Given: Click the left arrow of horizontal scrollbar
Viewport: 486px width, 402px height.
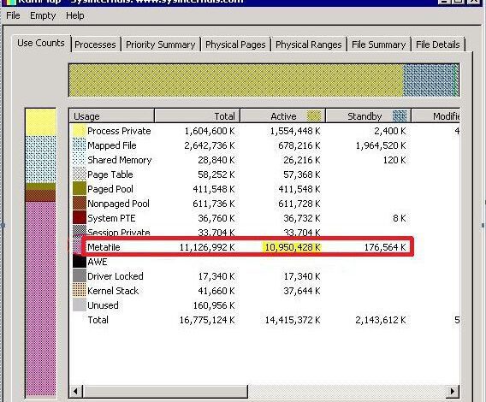Looking at the screenshot, I should pos(75,392).
